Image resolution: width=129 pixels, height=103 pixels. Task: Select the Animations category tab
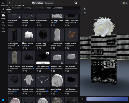[x=58, y=8]
